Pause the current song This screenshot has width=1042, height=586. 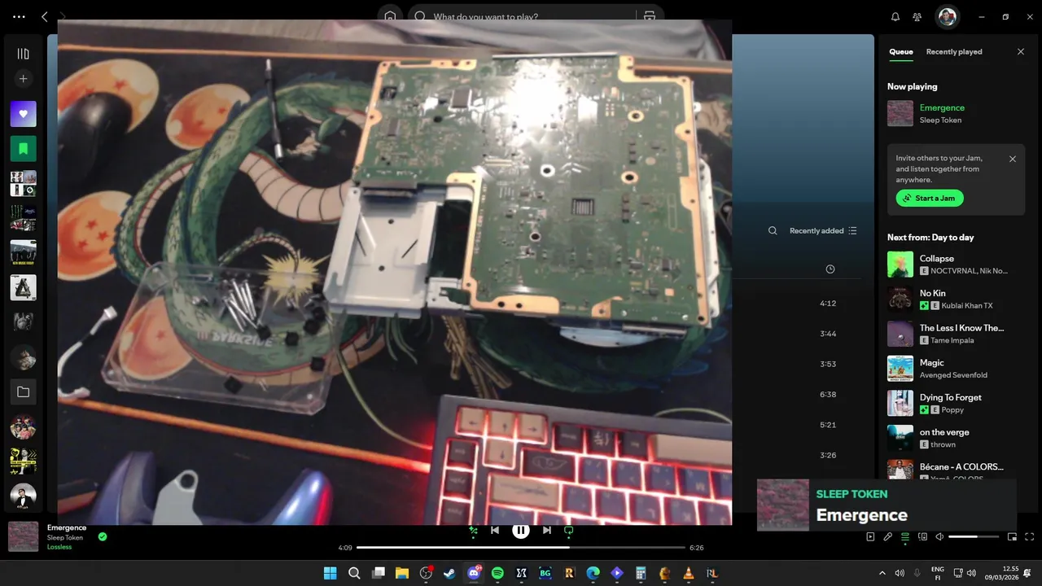[521, 530]
